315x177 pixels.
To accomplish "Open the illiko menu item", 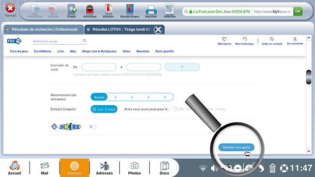I will (x=73, y=51).
